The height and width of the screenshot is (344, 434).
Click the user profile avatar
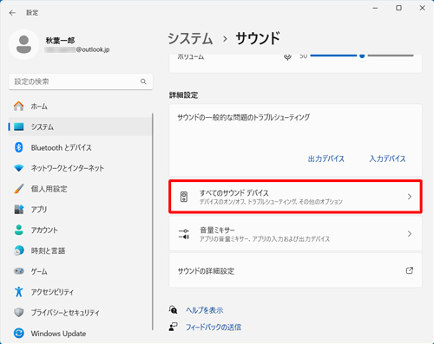pyautogui.click(x=23, y=44)
